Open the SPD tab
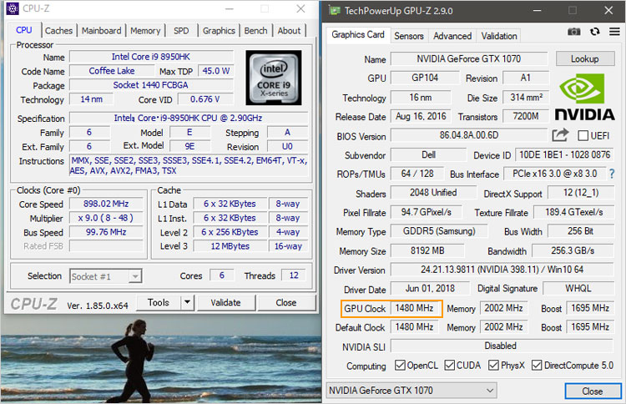This screenshot has width=626, height=404. pos(181,31)
